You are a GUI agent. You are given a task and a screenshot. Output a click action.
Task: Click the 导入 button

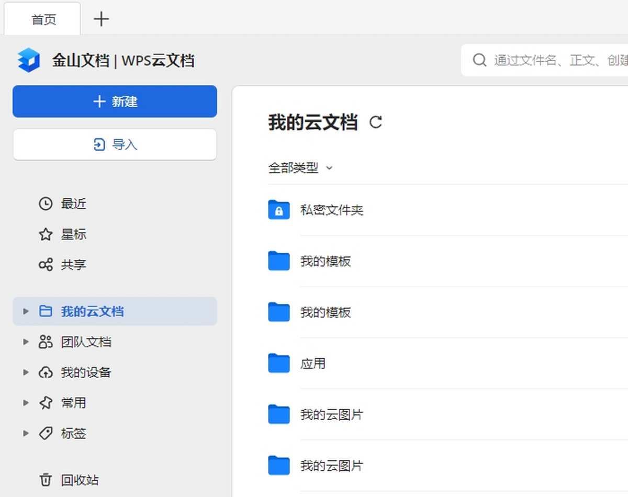(115, 144)
